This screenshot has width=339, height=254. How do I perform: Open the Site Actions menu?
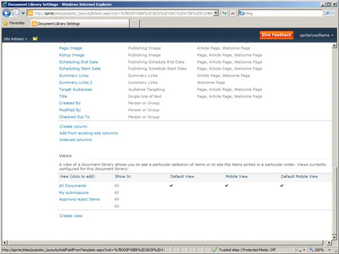tap(15, 39)
